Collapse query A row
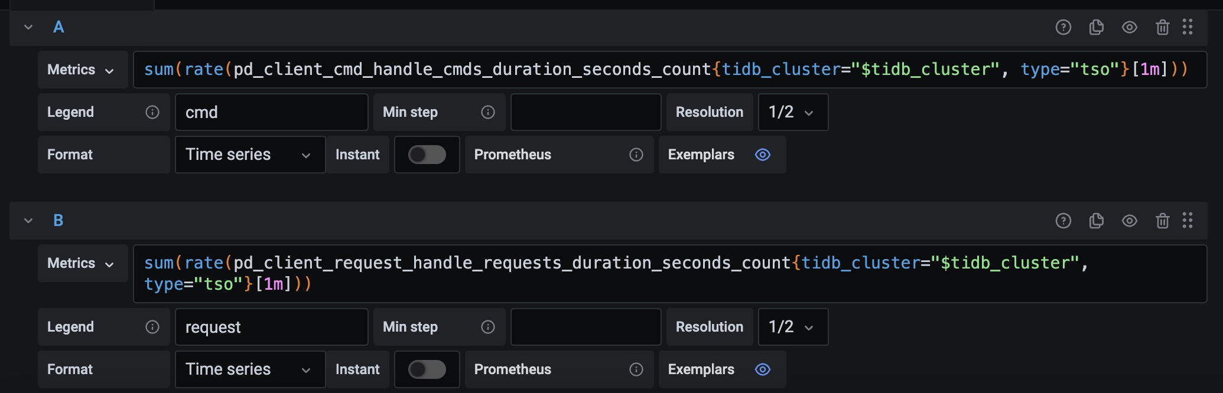Image resolution: width=1223 pixels, height=393 pixels. [28, 27]
